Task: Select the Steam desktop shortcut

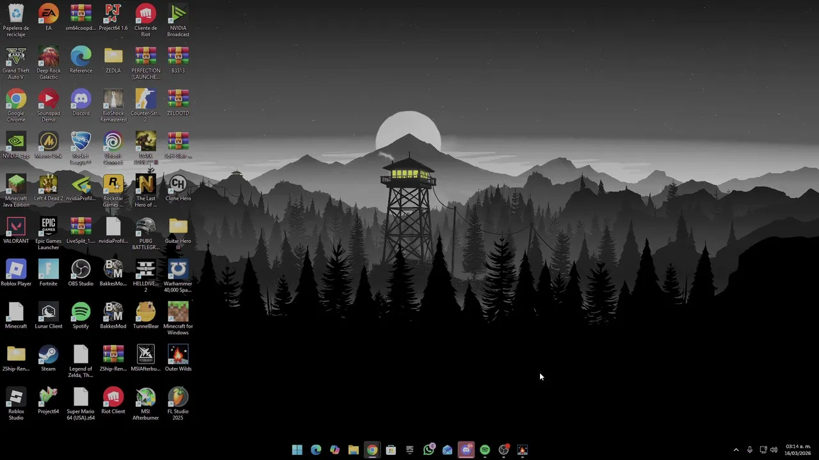Action: 49,358
